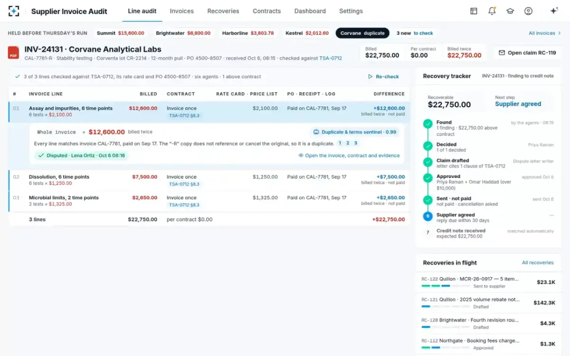Click the Re-check play icon
570x356 pixels.
[x=370, y=76]
